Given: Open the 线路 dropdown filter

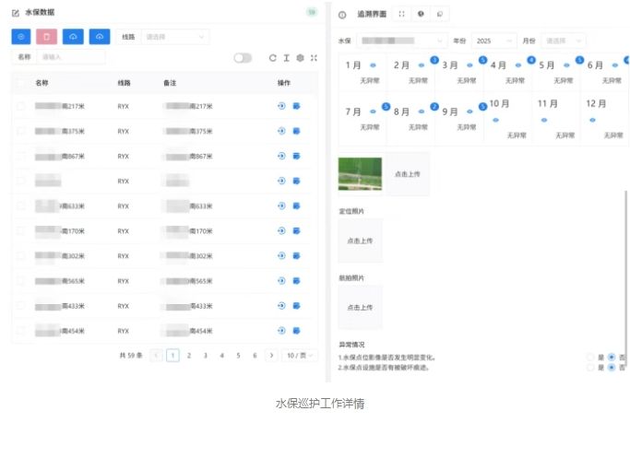Looking at the screenshot, I should coord(175,37).
